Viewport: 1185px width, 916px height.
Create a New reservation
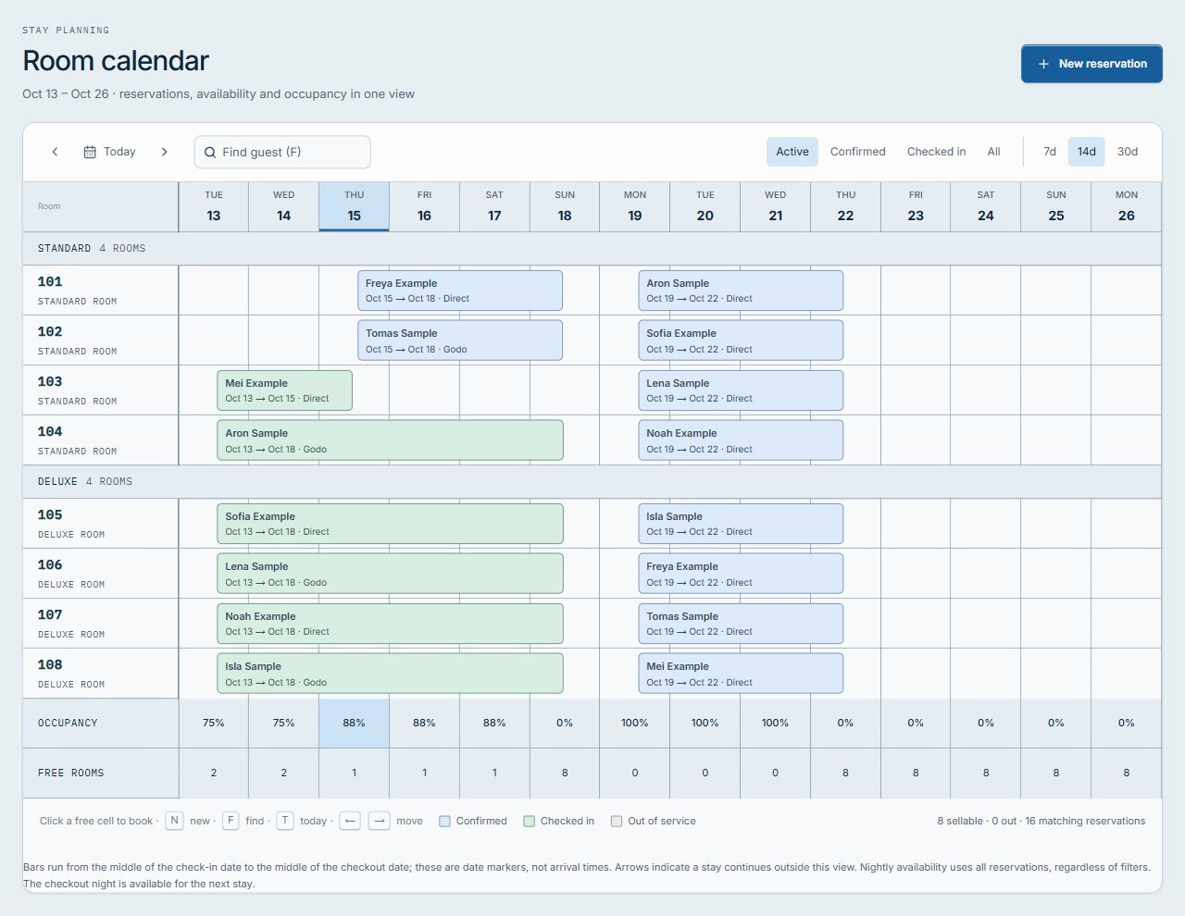[1091, 64]
